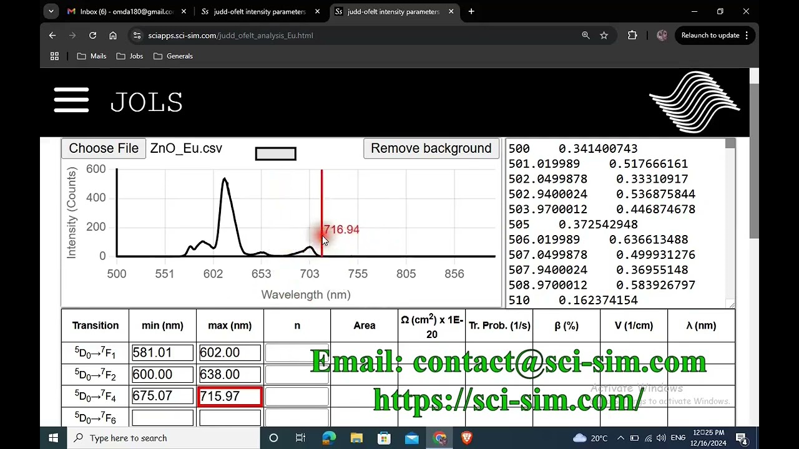Open the zoom magnifier in address bar
The width and height of the screenshot is (799, 449).
tap(586, 36)
